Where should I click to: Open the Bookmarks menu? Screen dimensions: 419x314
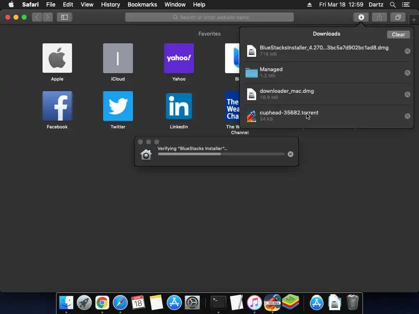point(142,4)
